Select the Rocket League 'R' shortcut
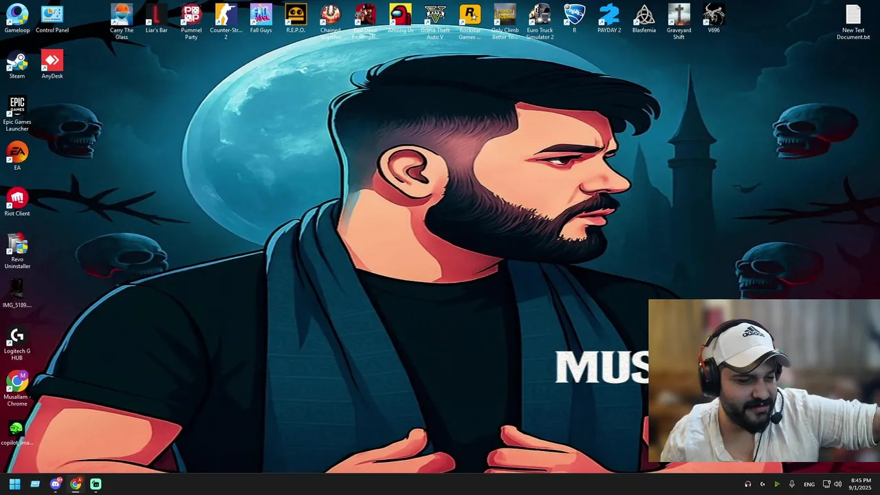The image size is (880, 495). (574, 19)
